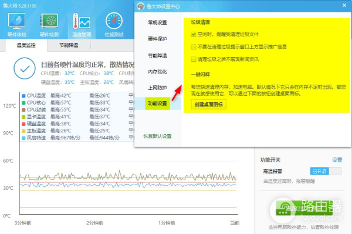Click the 垃圾清理 section heading

coord(201,22)
